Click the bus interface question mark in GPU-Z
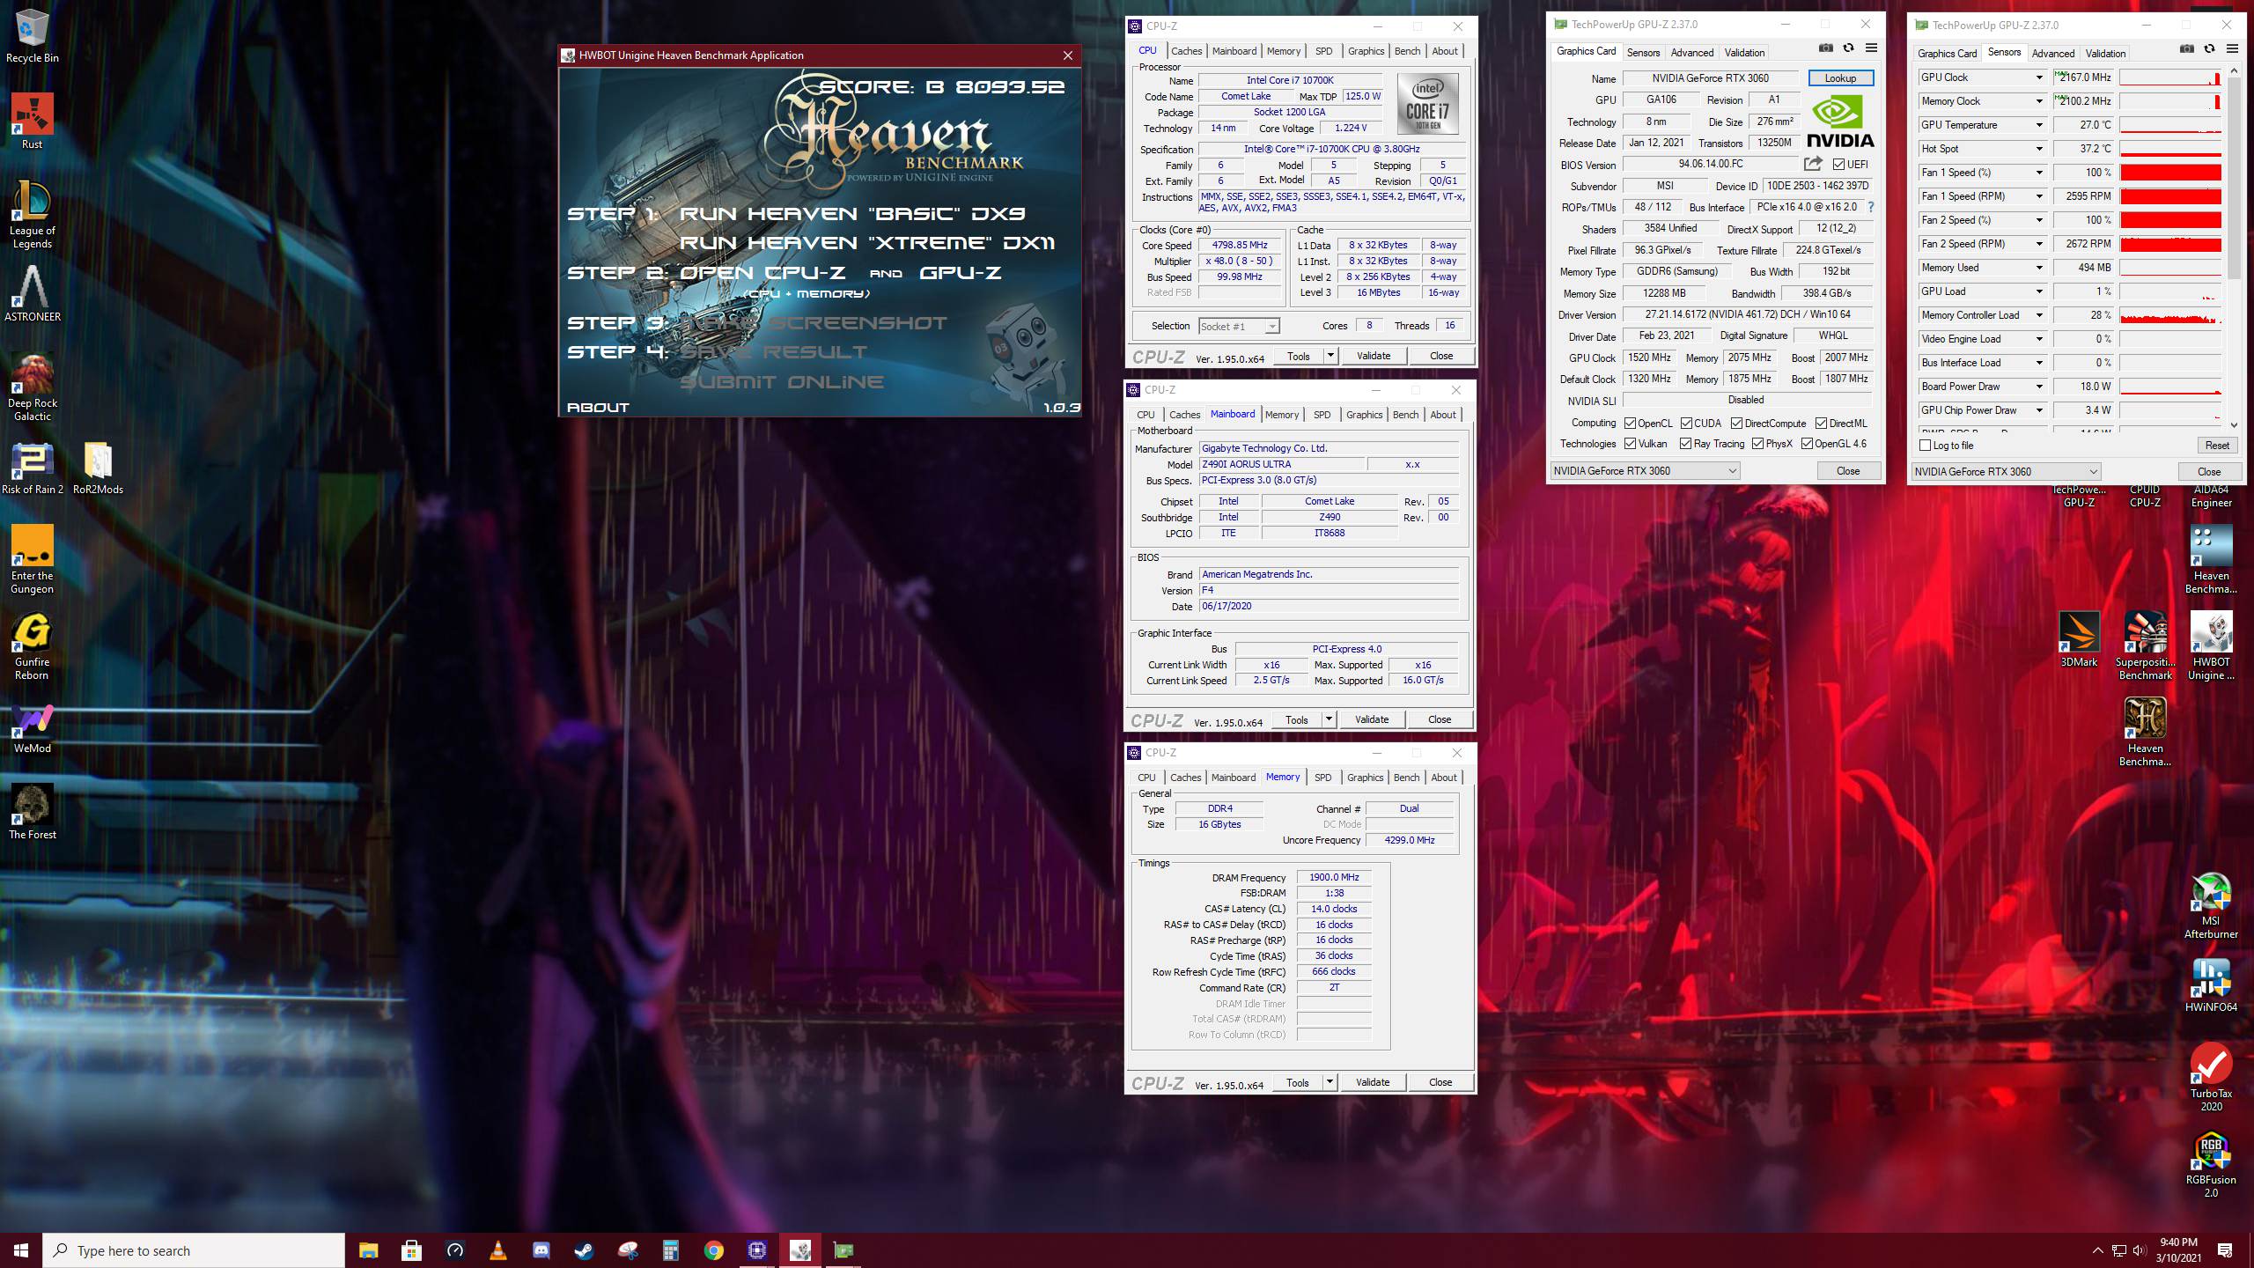This screenshot has height=1268, width=2254. 1870,207
